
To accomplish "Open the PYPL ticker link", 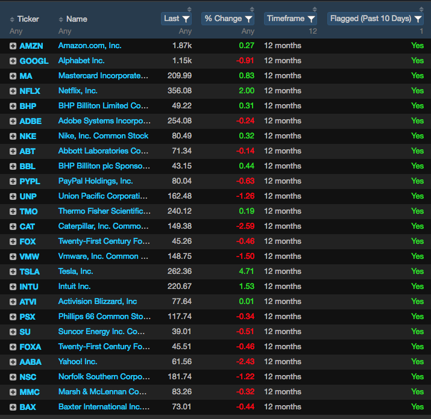I will (x=30, y=181).
